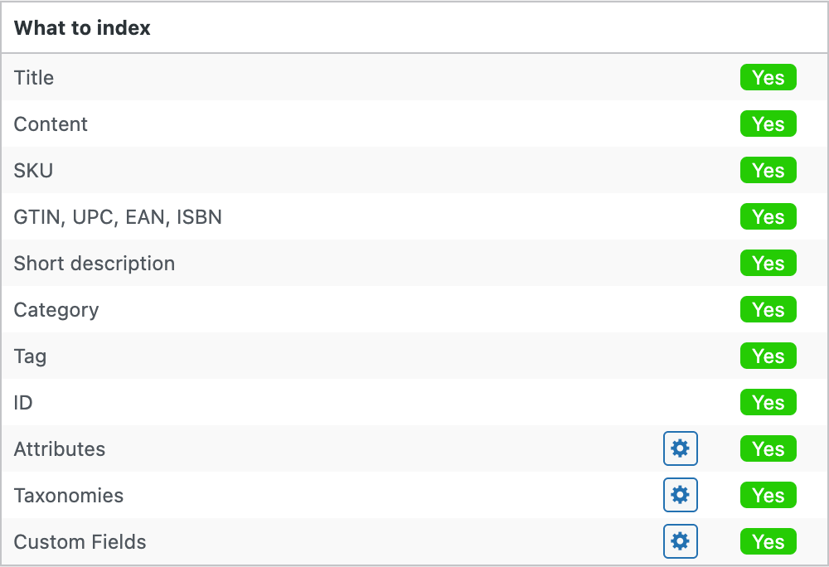
Task: Disable Attributes indexing Yes toggle
Action: coord(768,449)
